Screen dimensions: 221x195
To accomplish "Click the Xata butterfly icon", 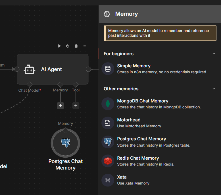I will pyautogui.click(x=108, y=180).
